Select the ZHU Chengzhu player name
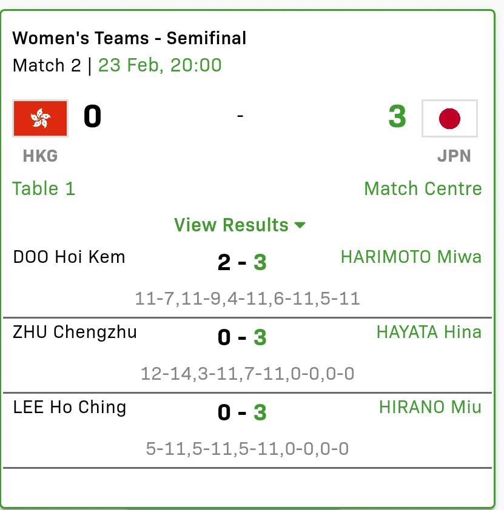This screenshot has width=504, height=510. click(x=75, y=333)
